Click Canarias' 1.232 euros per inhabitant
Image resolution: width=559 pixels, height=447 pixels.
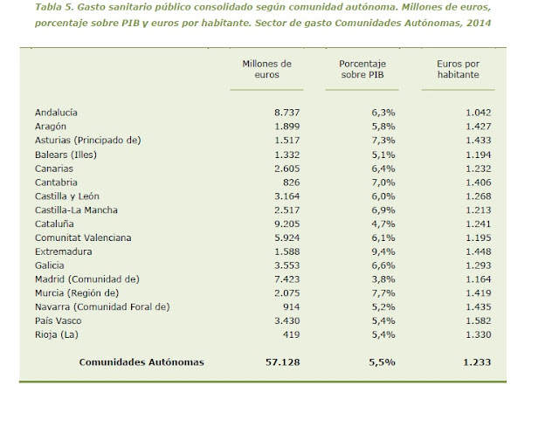[x=479, y=168]
